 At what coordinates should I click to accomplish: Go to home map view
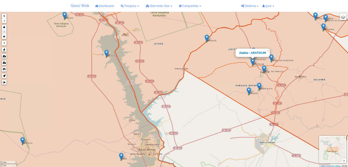4,27
